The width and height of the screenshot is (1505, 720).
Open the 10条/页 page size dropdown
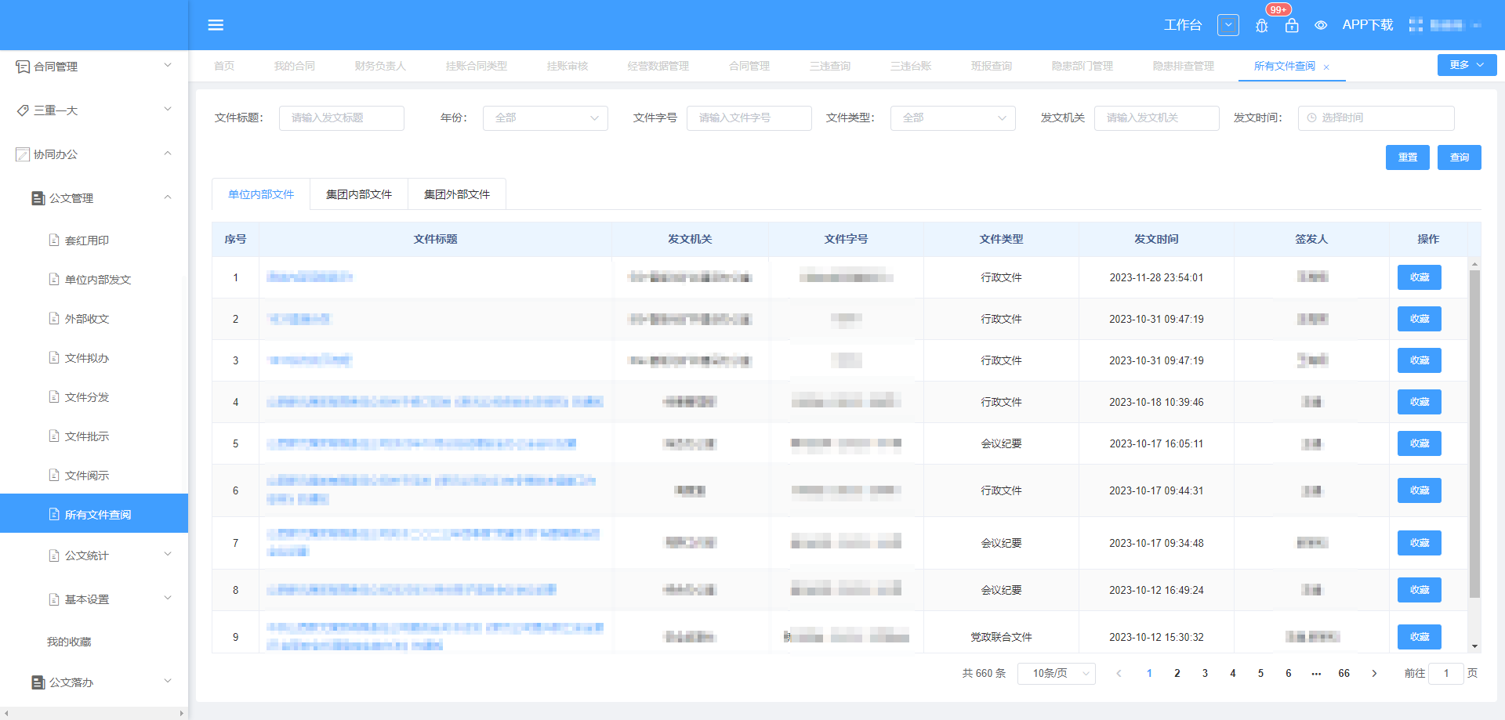point(1057,674)
